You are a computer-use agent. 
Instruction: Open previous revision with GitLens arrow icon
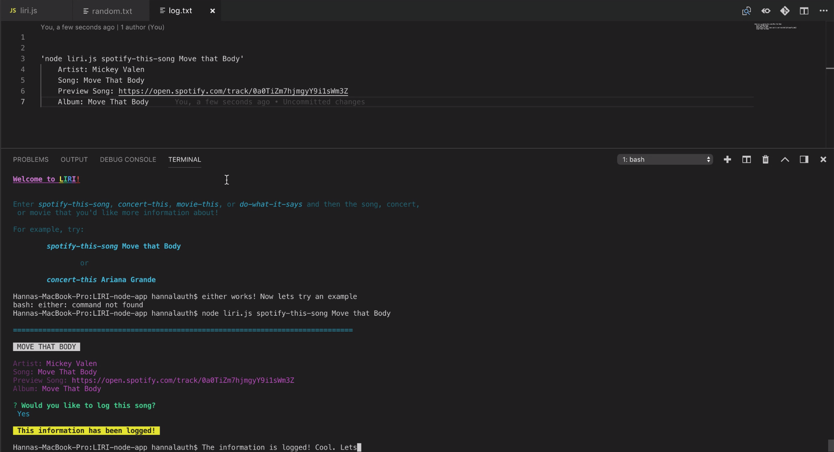[766, 11]
